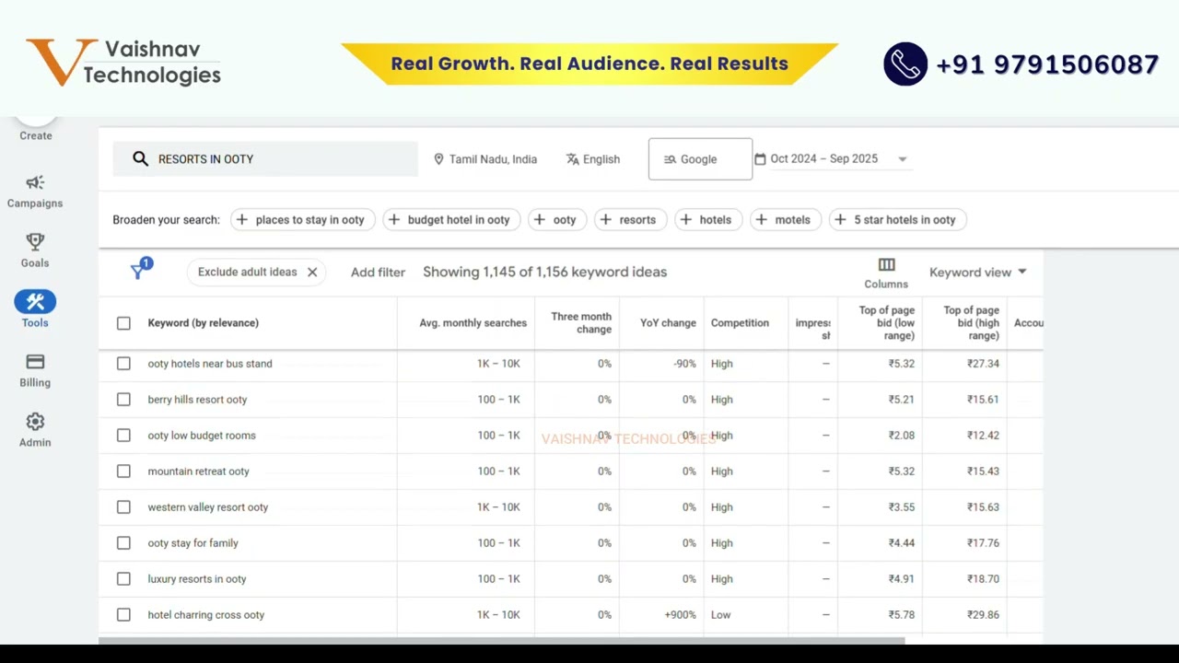
Task: Open the Columns icon
Action: click(x=886, y=265)
